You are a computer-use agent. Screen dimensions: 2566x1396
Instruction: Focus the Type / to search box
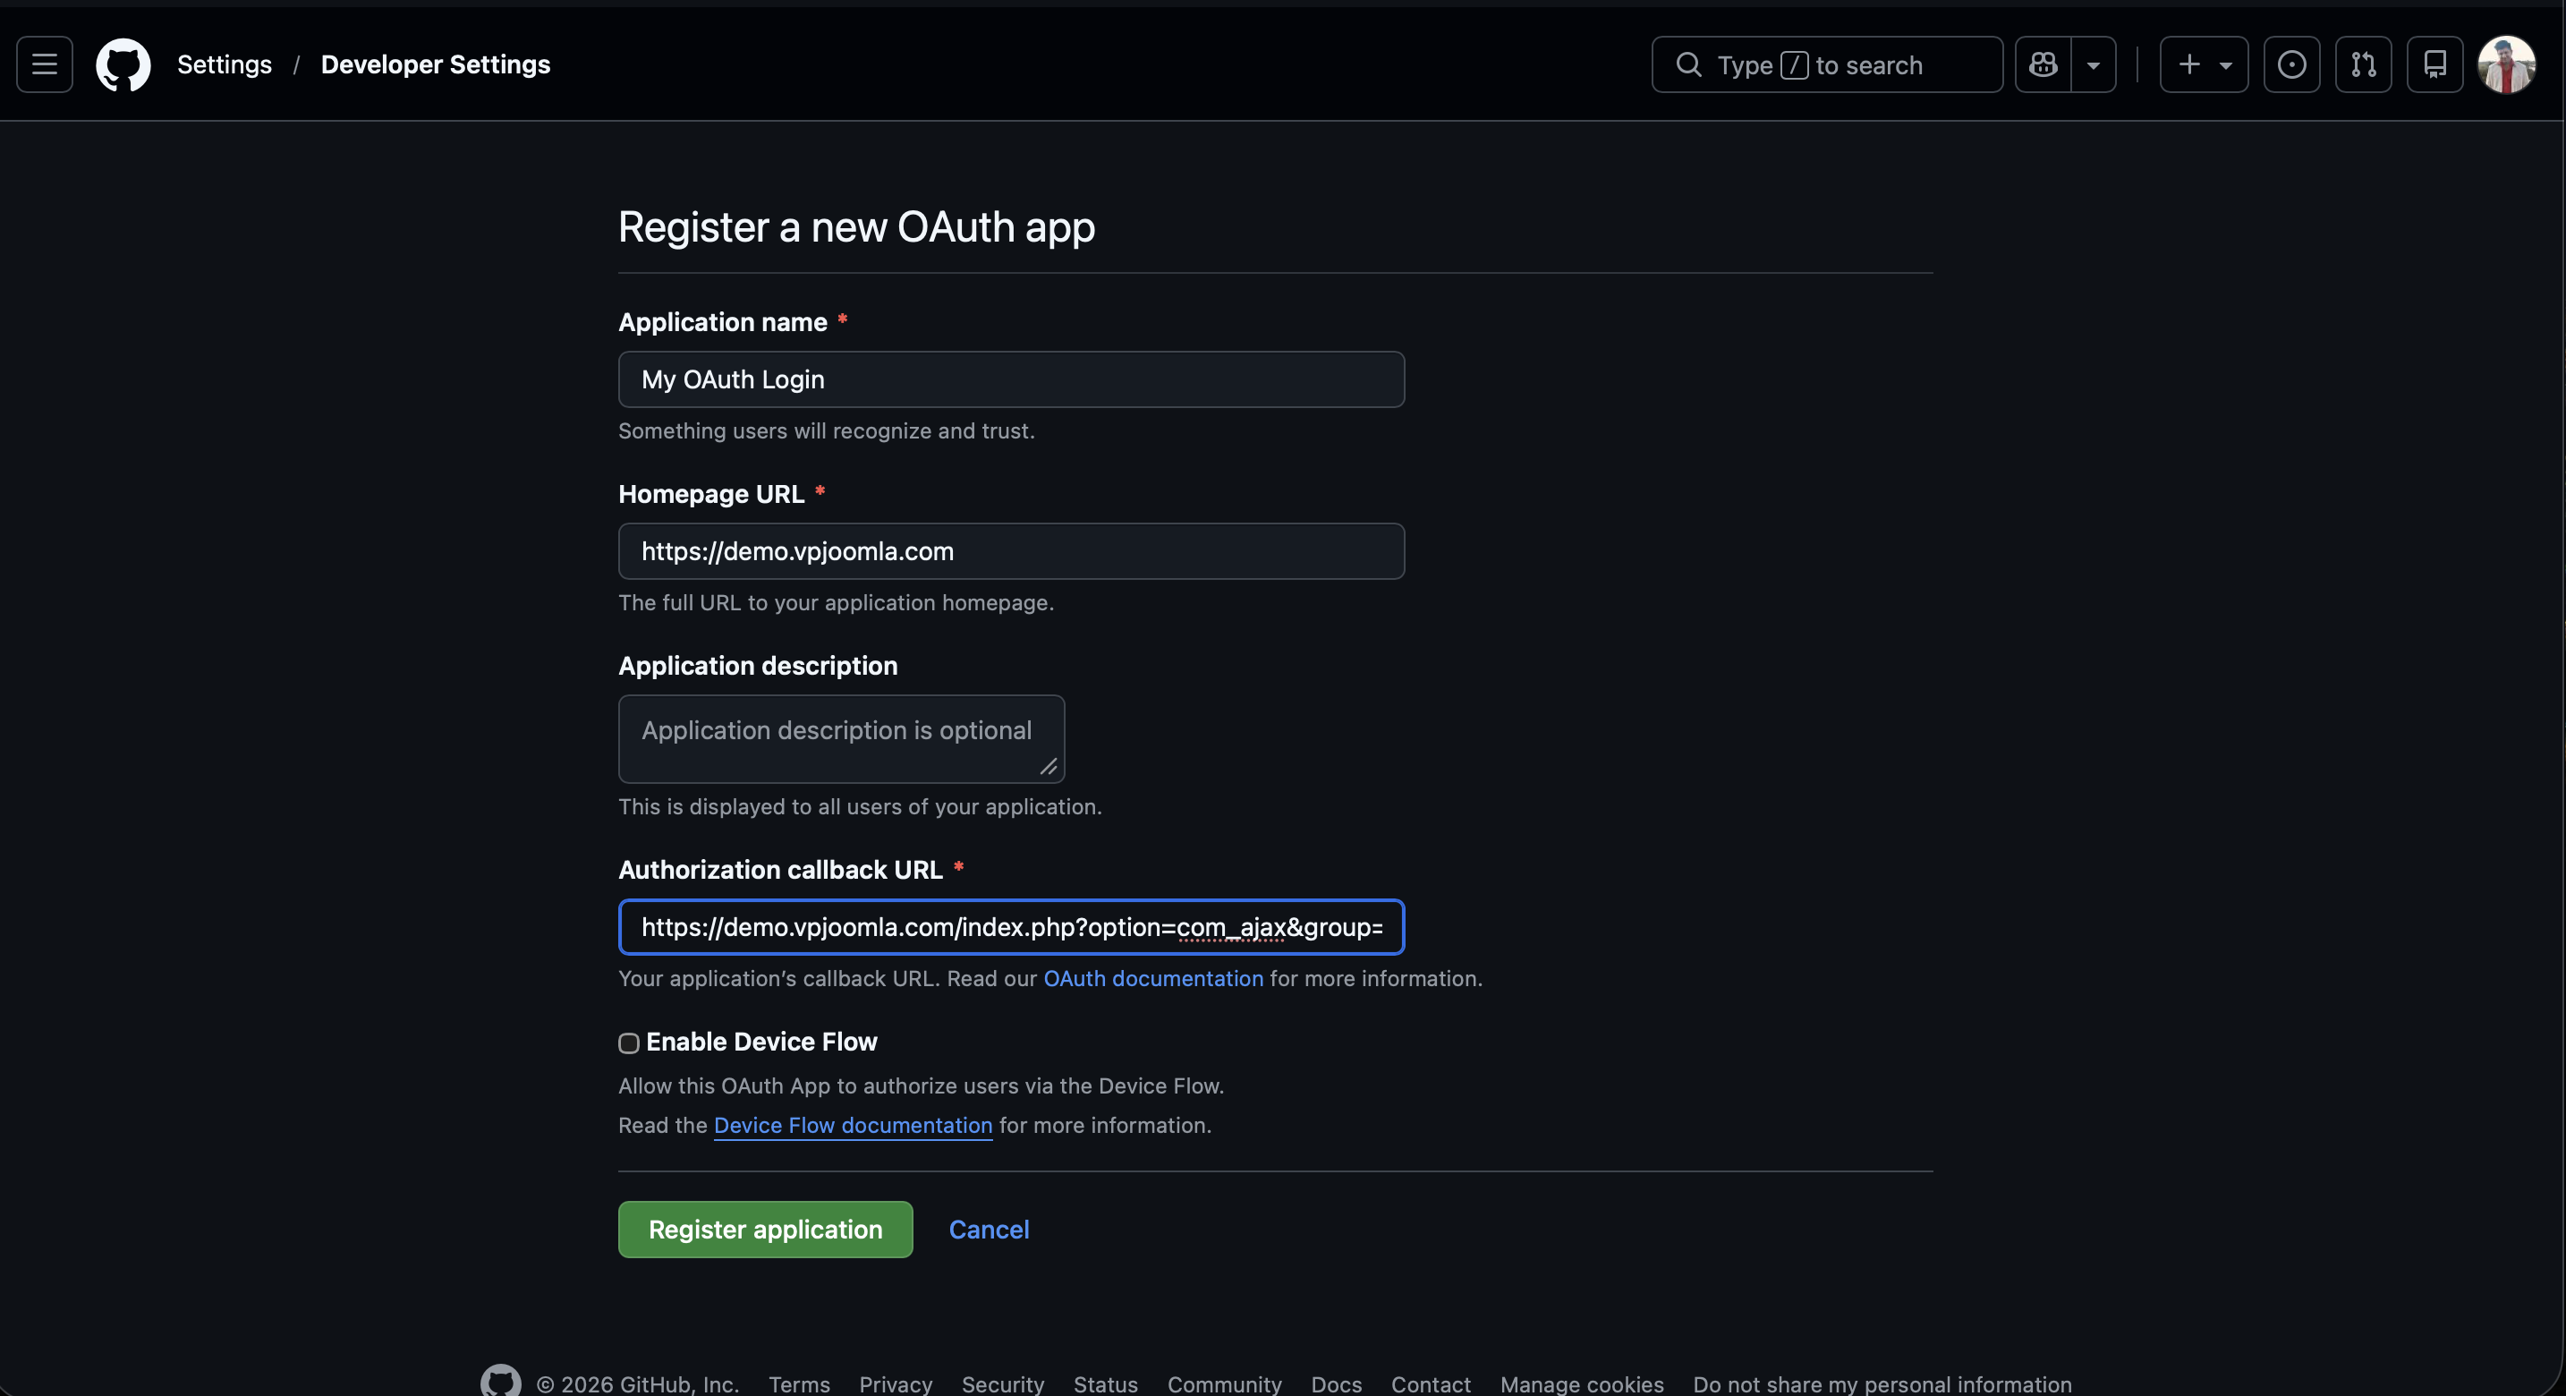point(1827,64)
